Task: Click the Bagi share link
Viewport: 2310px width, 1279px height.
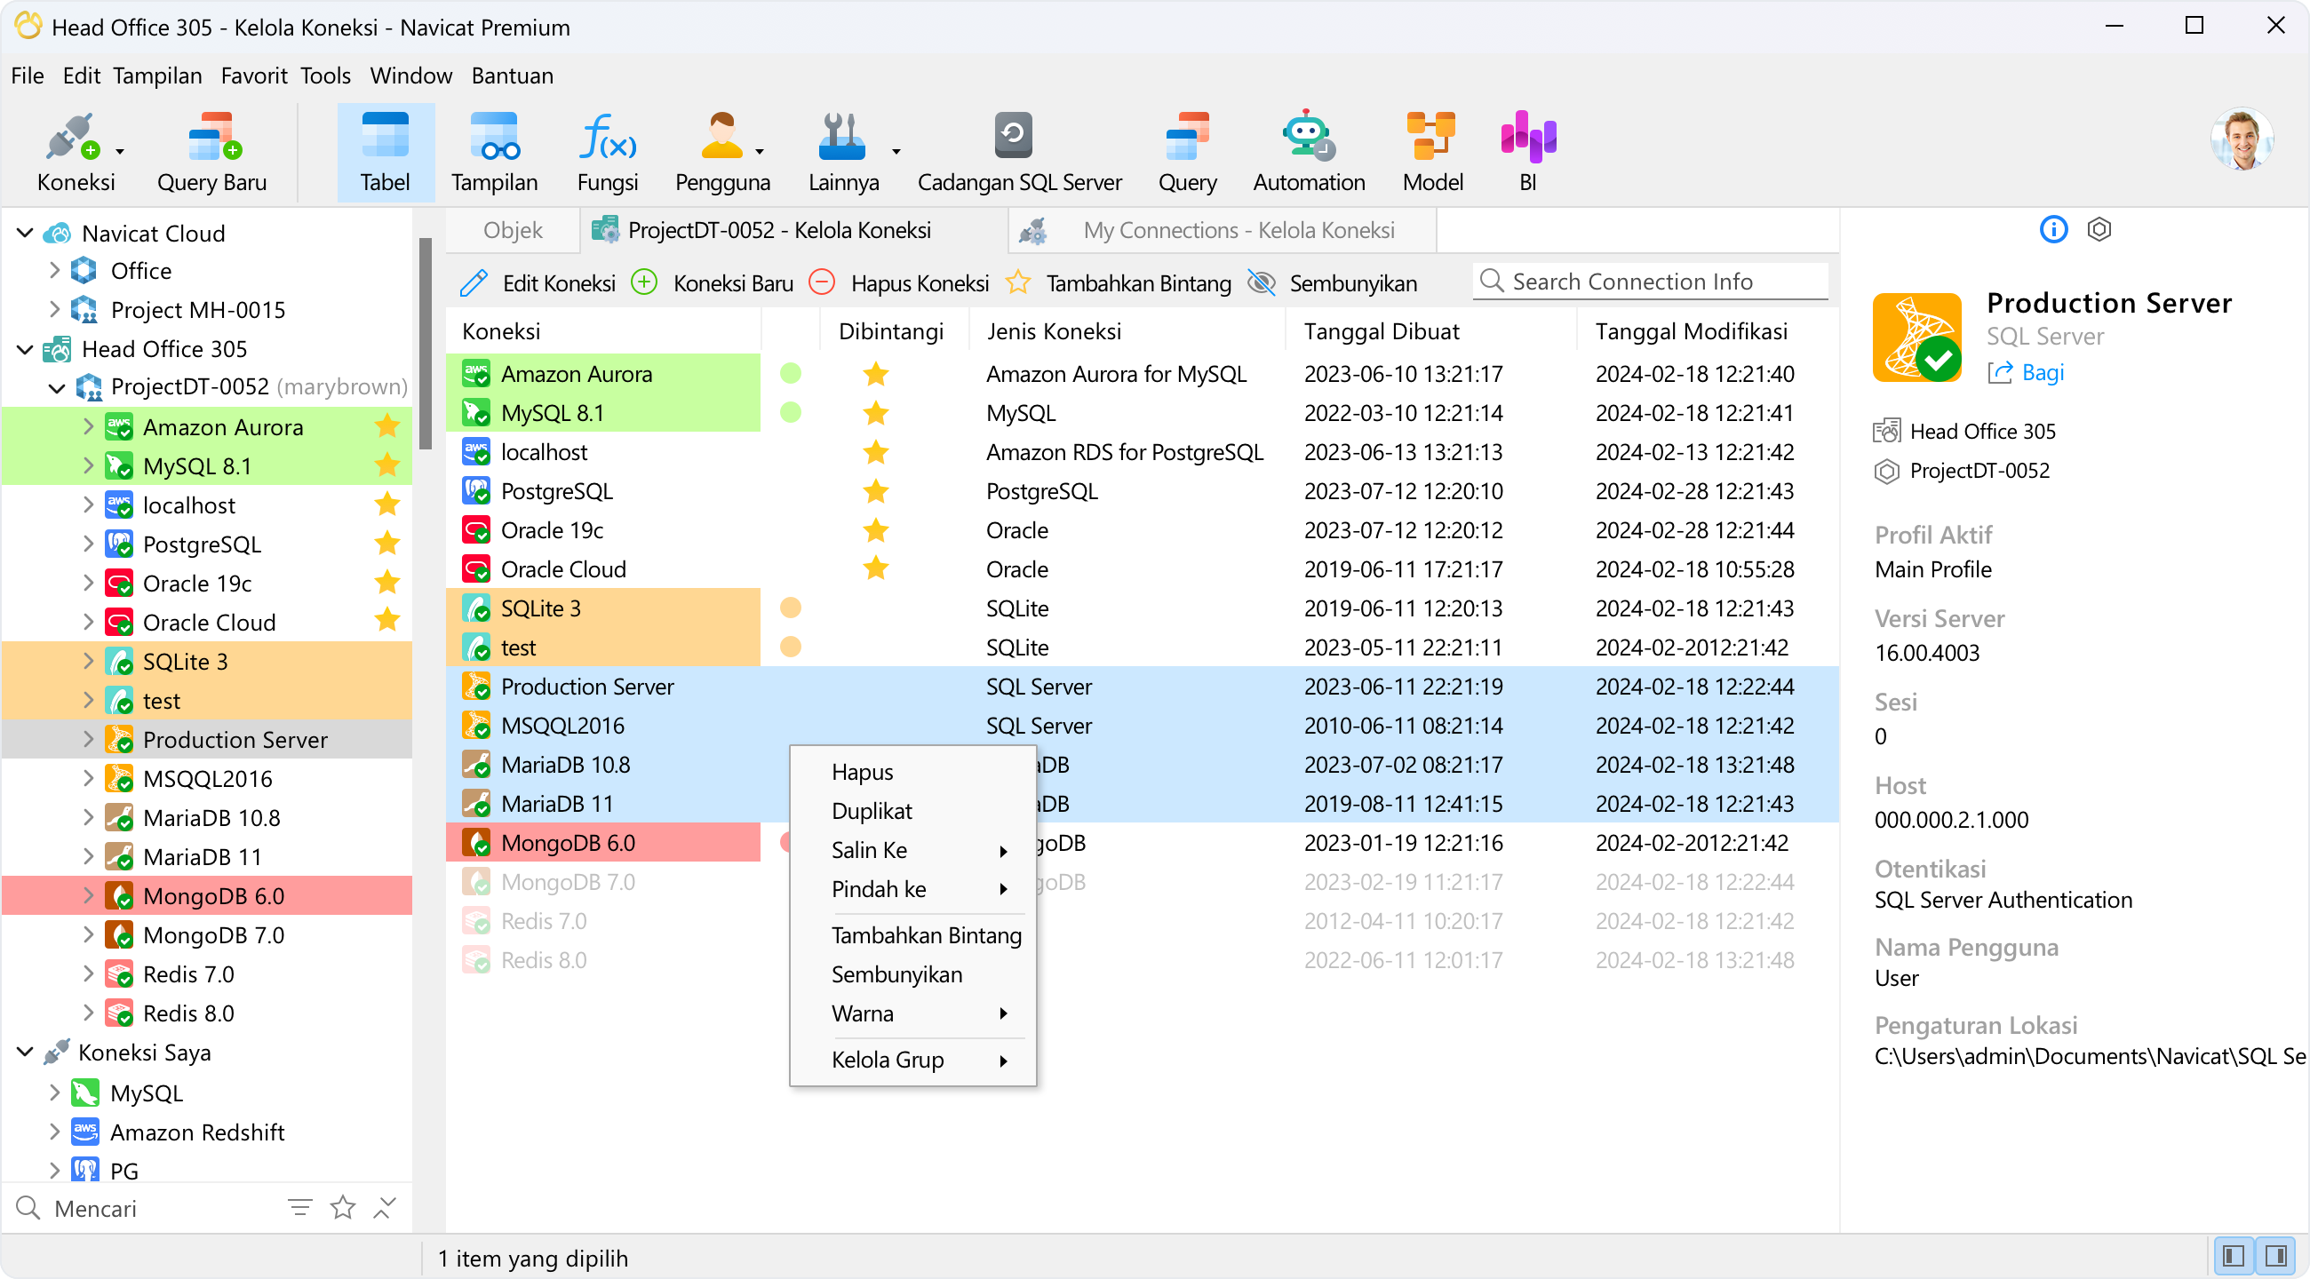Action: click(x=2026, y=372)
